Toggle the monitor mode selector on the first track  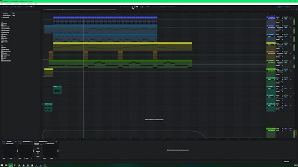tap(279, 20)
